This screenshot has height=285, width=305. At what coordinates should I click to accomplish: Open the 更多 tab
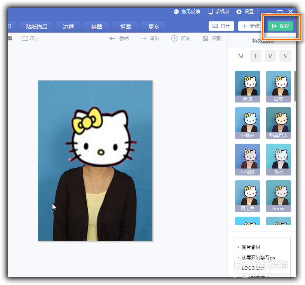[154, 27]
